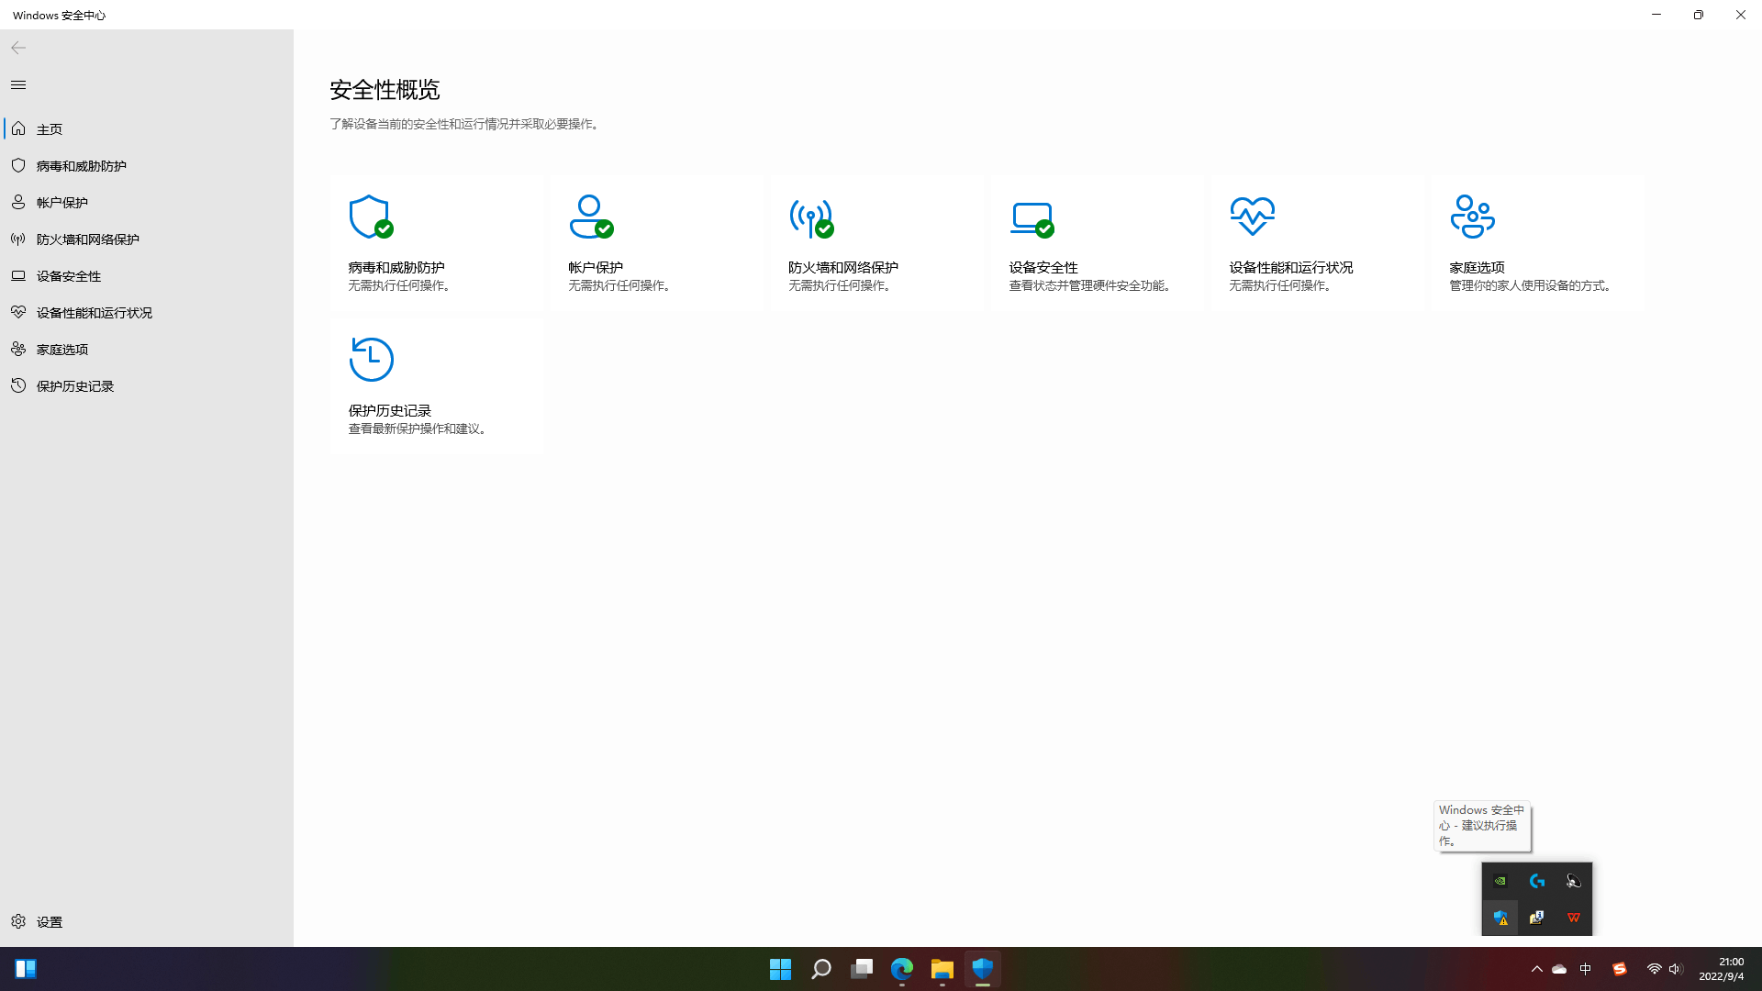Minimize the Windows 安全中心 window
This screenshot has height=991, width=1762.
(x=1656, y=15)
